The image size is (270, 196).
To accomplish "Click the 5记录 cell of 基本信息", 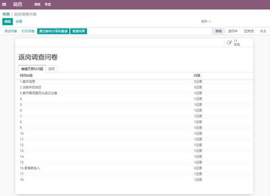I will (x=198, y=82).
